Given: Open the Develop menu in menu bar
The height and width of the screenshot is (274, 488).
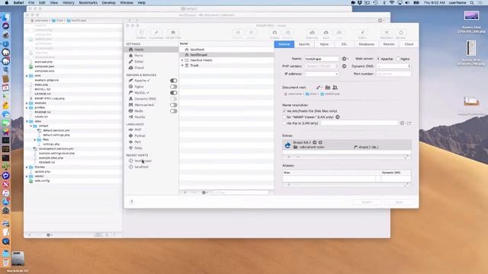Looking at the screenshot, I should click(108, 2).
